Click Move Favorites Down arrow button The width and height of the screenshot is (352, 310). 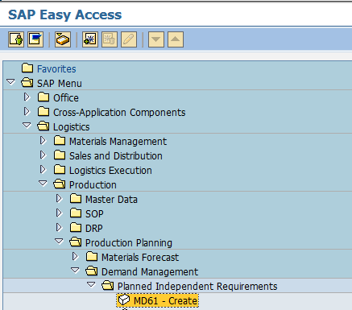pos(156,39)
